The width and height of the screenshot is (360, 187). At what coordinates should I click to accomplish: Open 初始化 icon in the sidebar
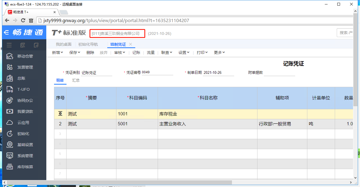click(10, 134)
